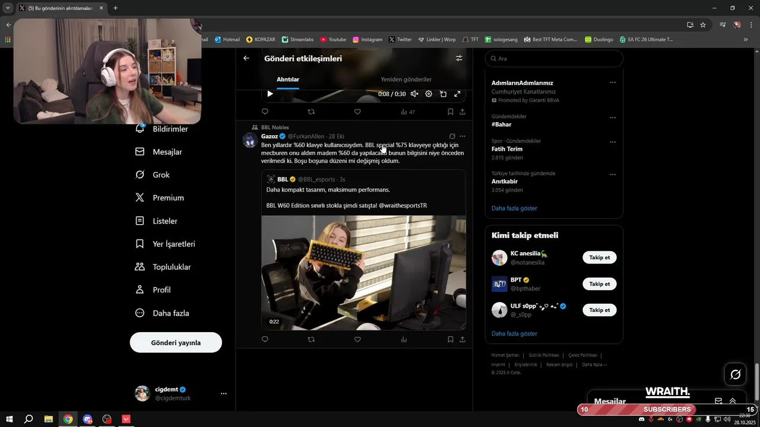Open File Explorer from the taskbar
The image size is (760, 427).
pos(49,419)
